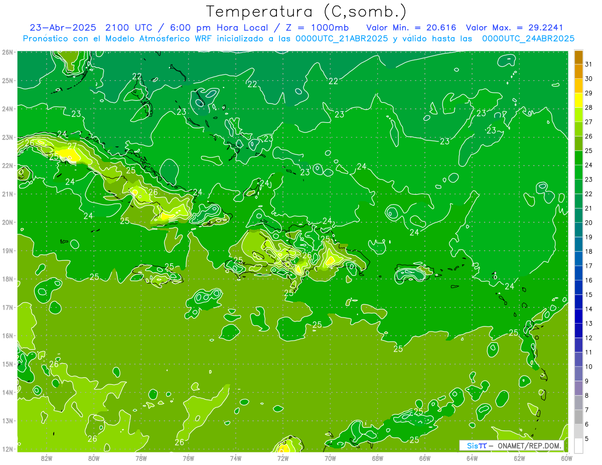Click the "21N" latitude axis label
The height and width of the screenshot is (465, 602).
point(8,194)
